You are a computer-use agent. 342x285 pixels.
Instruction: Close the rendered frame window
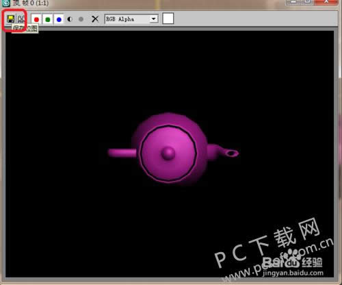326,2
